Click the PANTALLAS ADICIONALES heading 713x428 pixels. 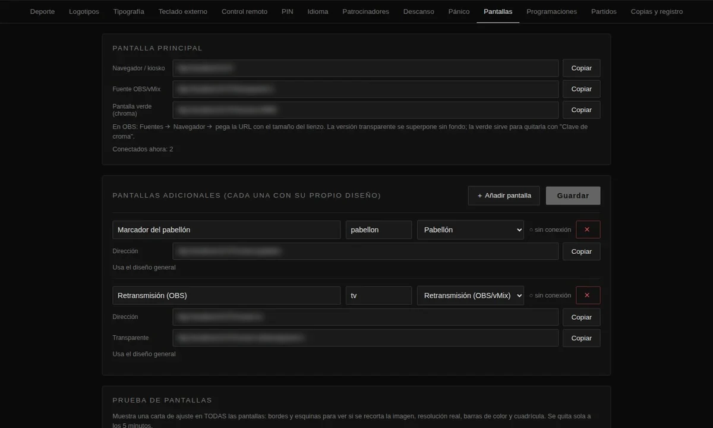pyautogui.click(x=247, y=196)
